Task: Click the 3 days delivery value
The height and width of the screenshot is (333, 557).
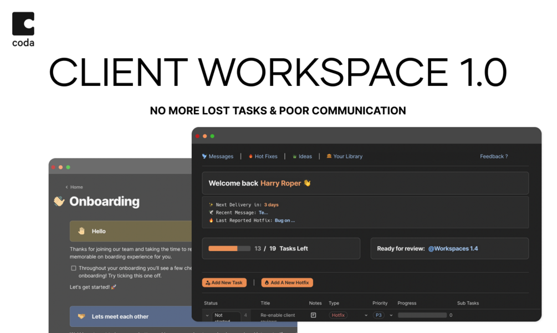Action: click(x=271, y=205)
